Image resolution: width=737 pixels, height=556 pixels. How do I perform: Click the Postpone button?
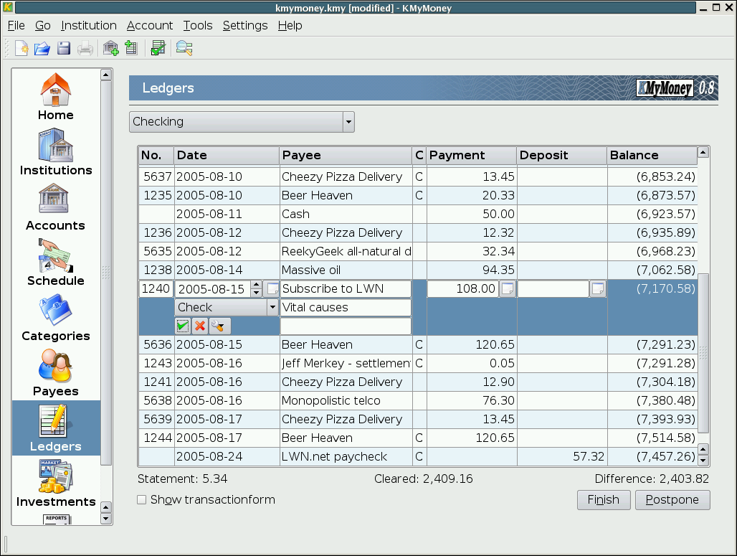672,500
